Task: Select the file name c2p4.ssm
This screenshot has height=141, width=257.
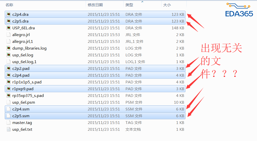Action: [21, 109]
